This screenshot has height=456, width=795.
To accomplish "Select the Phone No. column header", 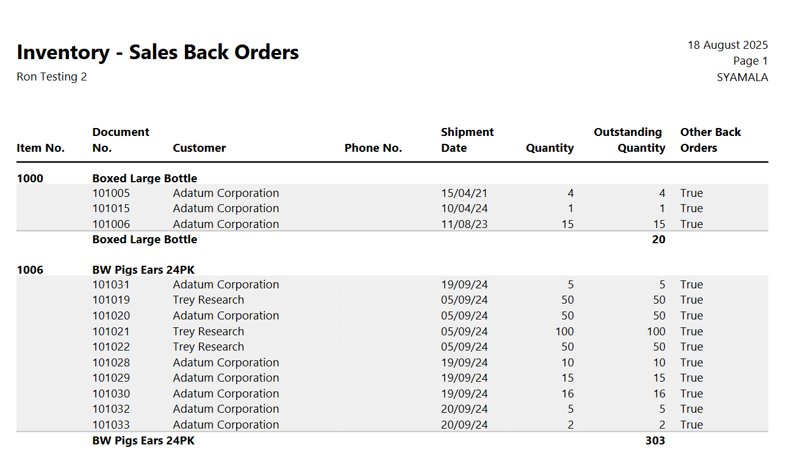I will click(x=373, y=148).
